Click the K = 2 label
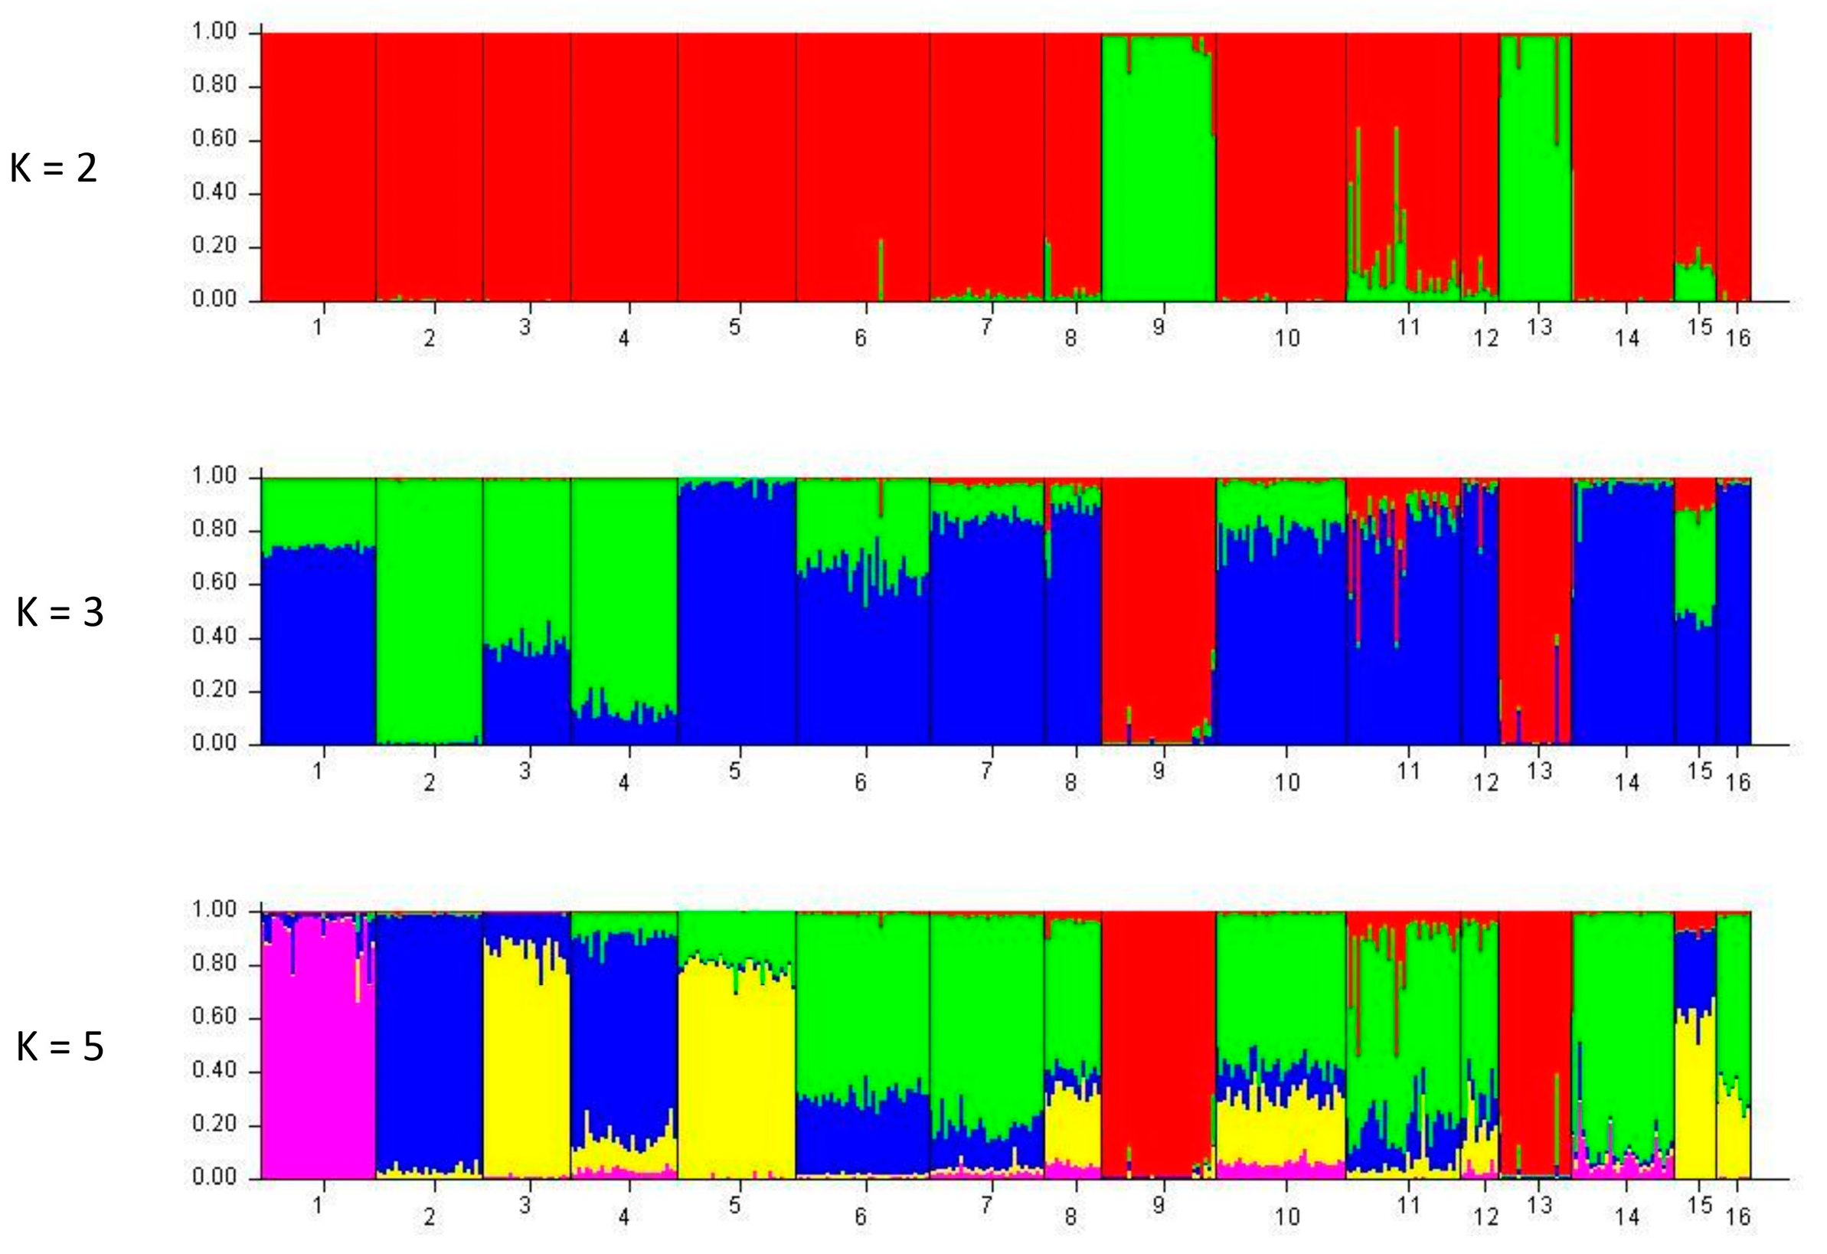Viewport: 1827px width, 1254px height. (x=54, y=169)
